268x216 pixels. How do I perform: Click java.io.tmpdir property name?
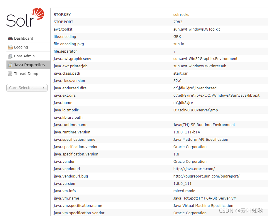tap(66, 110)
